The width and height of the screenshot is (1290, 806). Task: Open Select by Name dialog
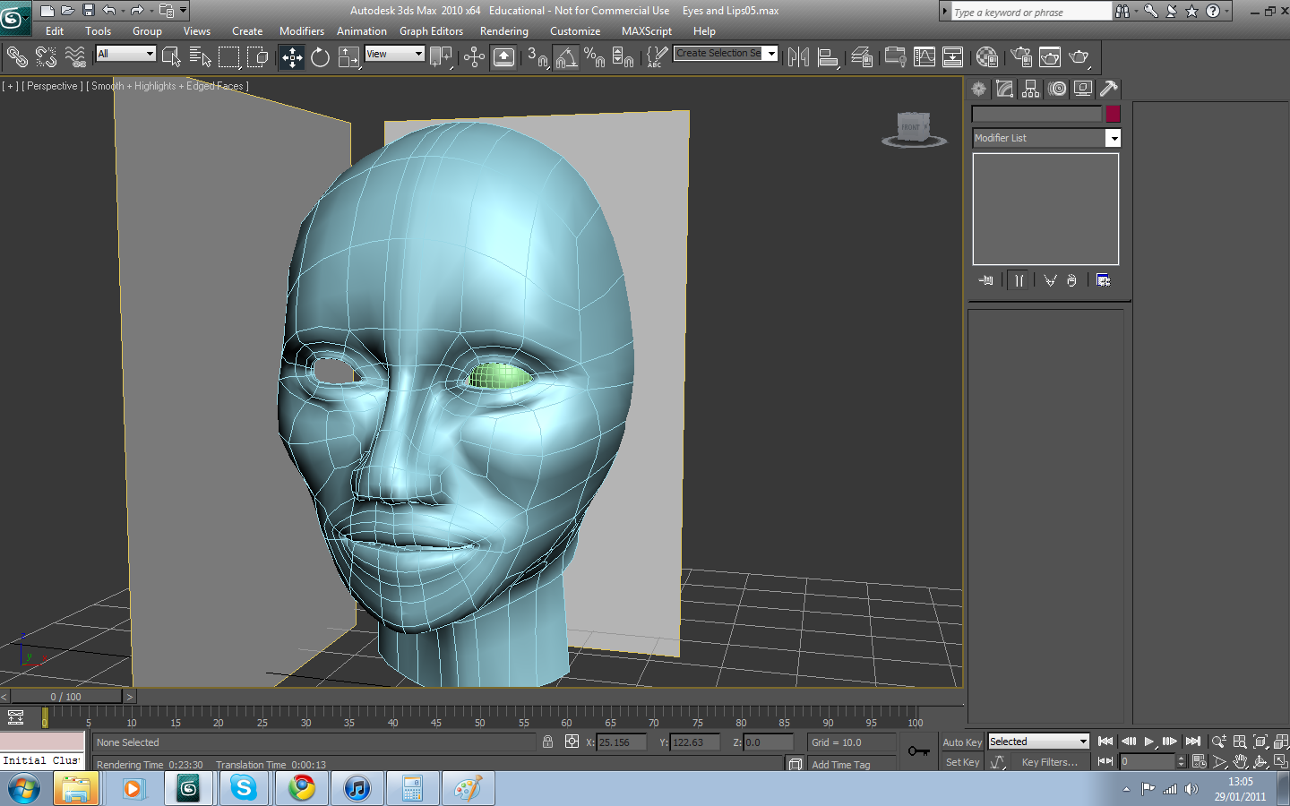click(202, 56)
